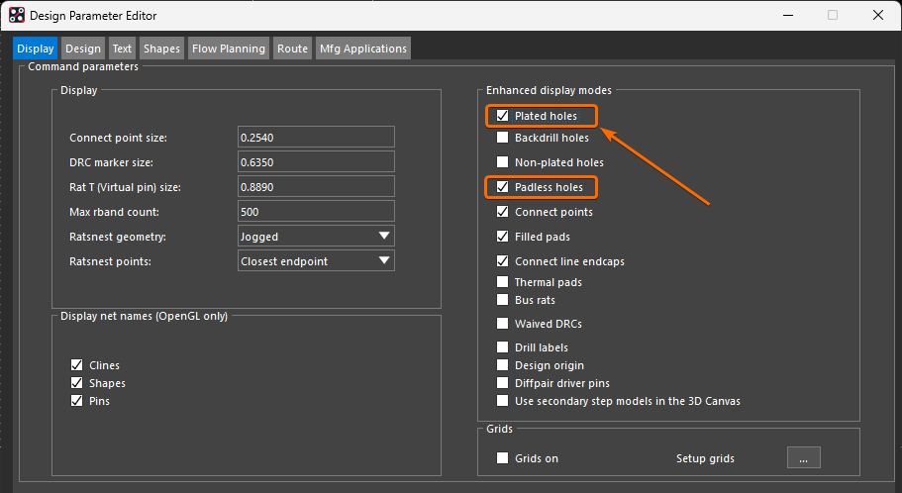
Task: Click the Connect point size field
Action: click(x=316, y=137)
